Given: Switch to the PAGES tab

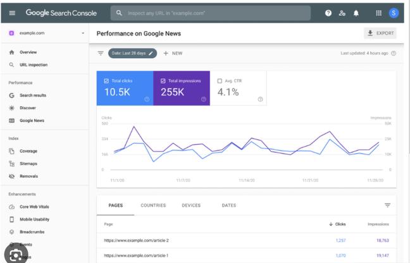Looking at the screenshot, I should [x=116, y=205].
